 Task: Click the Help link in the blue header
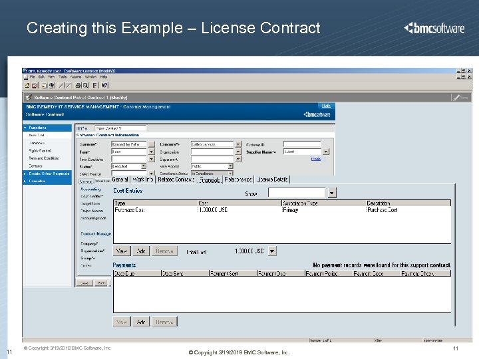(326, 106)
